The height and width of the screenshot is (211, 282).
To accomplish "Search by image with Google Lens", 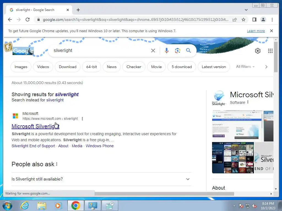I will [x=178, y=51].
